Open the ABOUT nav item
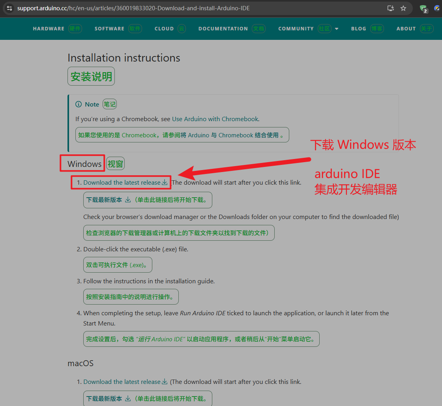This screenshot has height=406, width=442. [406, 28]
